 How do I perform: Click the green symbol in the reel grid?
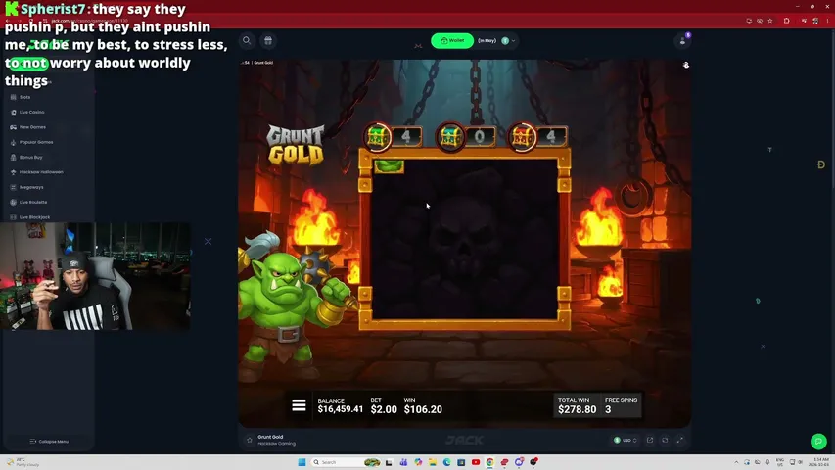point(389,166)
